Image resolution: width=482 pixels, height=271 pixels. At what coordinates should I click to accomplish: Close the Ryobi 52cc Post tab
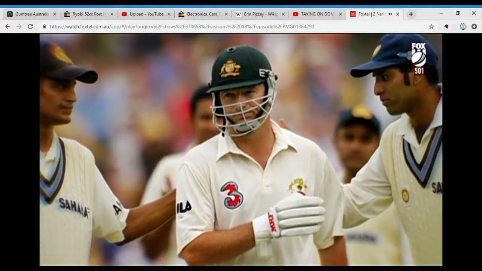pos(111,14)
